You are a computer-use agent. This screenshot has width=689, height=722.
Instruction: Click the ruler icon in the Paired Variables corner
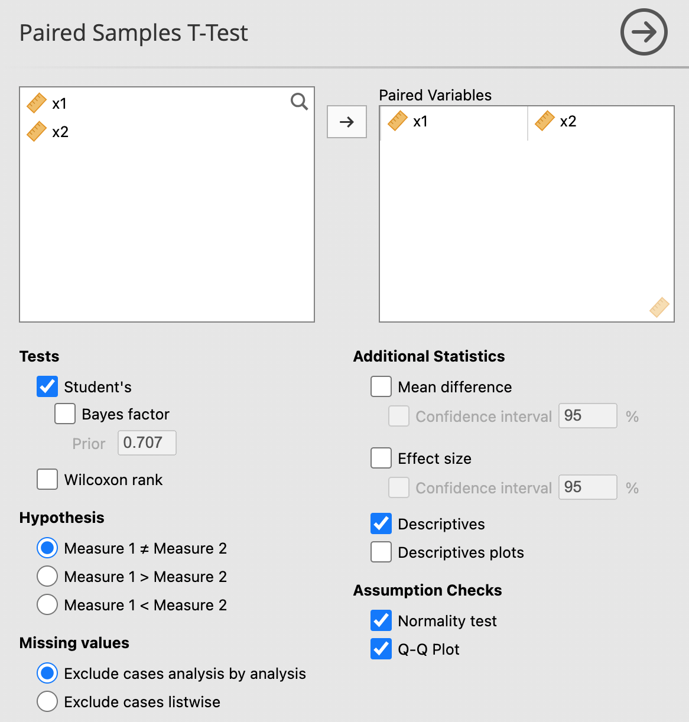pyautogui.click(x=658, y=307)
